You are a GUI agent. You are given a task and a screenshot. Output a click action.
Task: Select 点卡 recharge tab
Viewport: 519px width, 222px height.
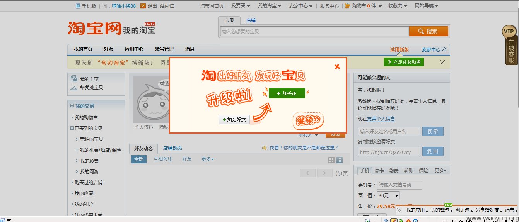(379, 170)
